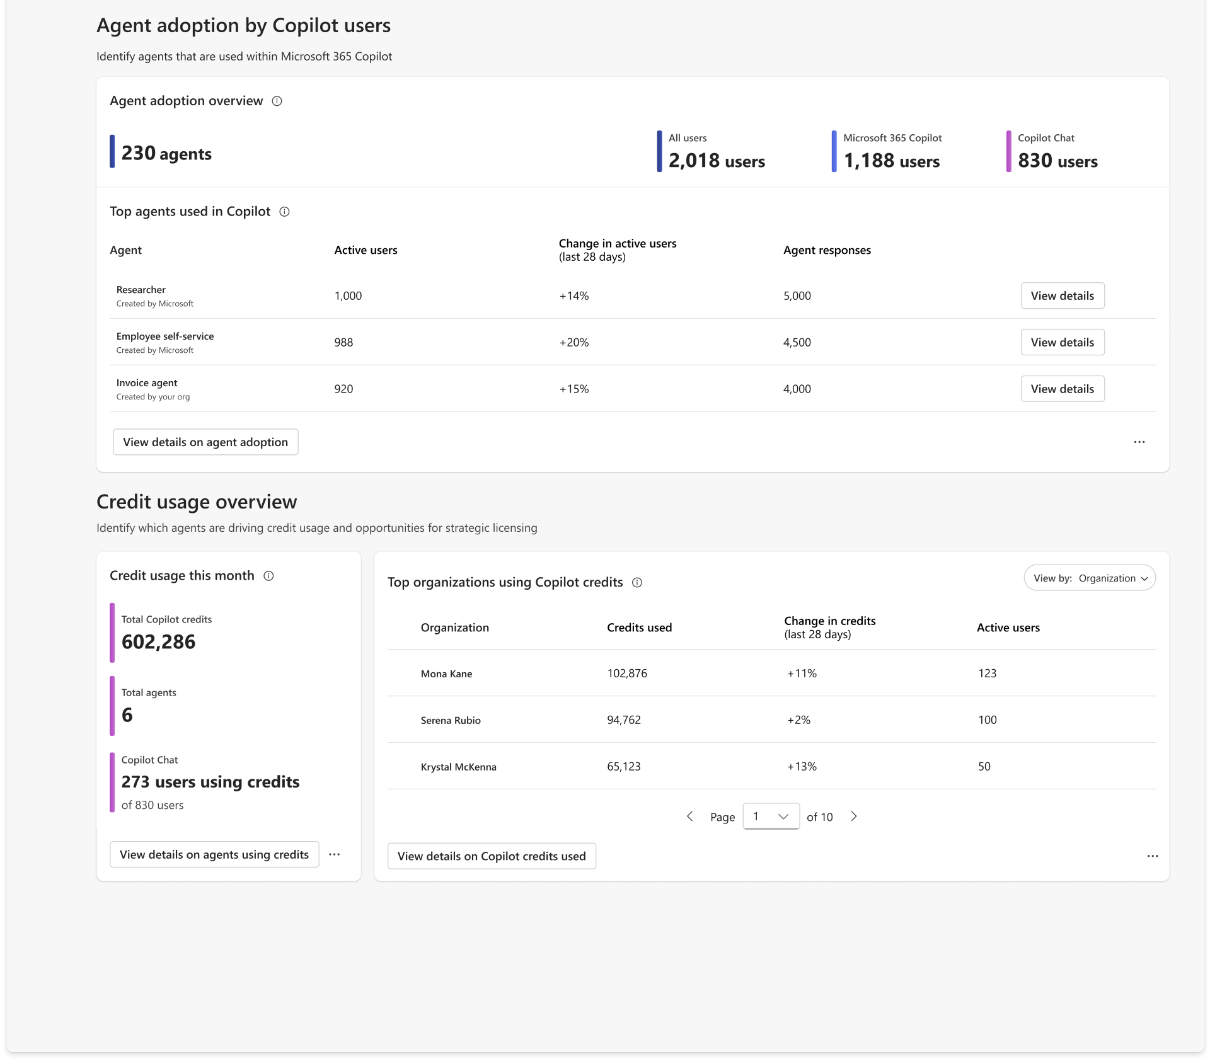Screen dimensions: 1210x1061
Task: Click info icon next to Top organizations using Copilot credits
Action: (637, 583)
